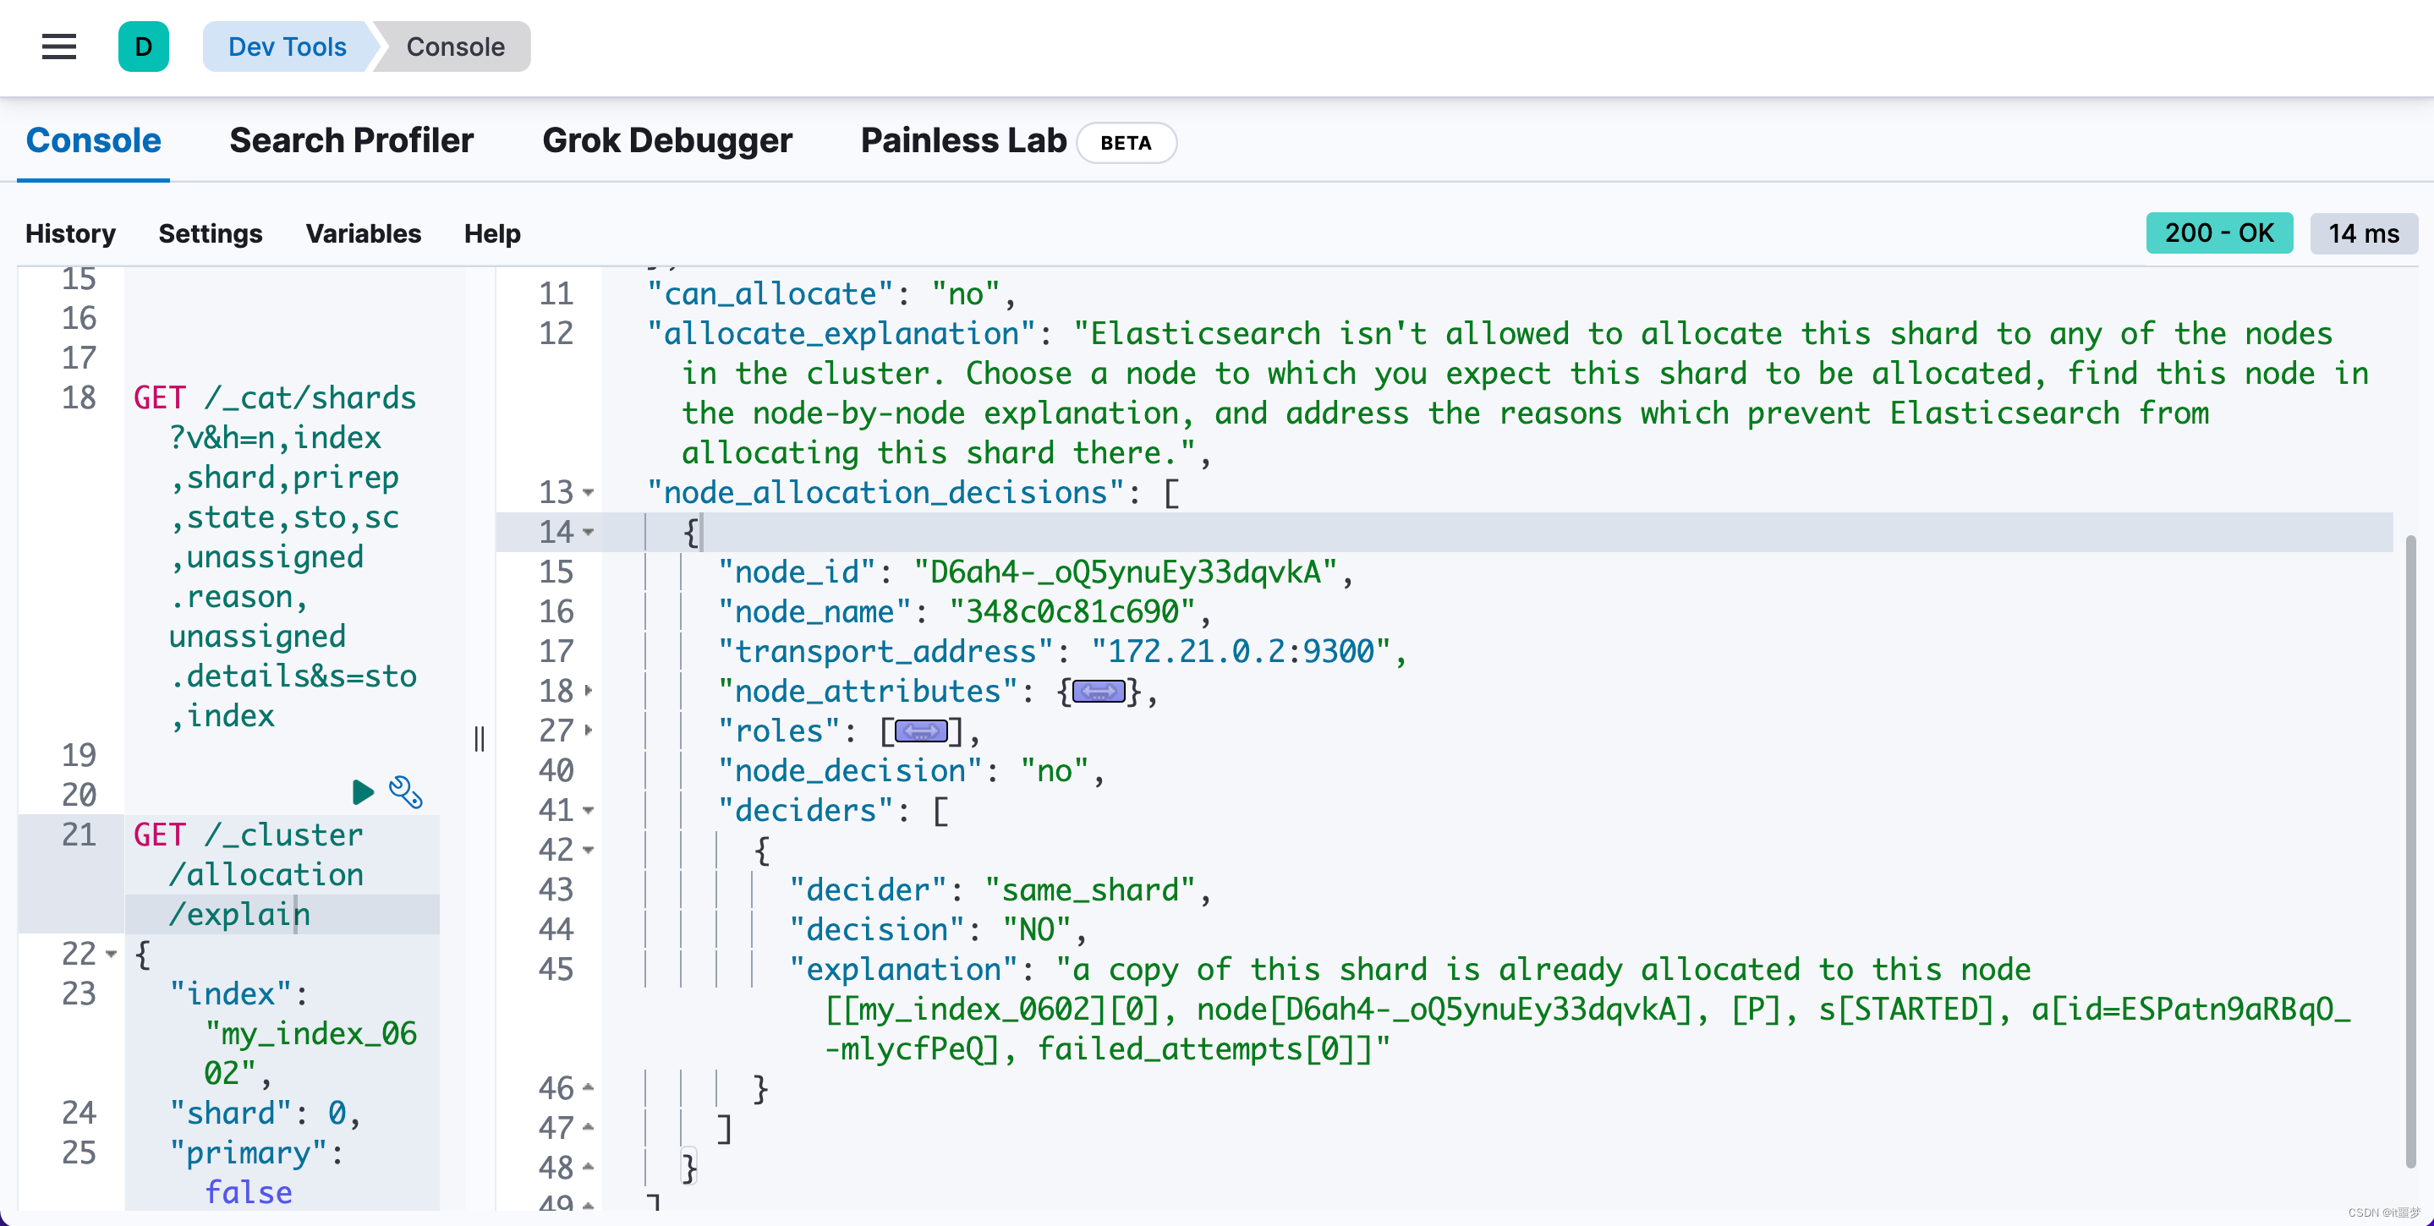This screenshot has height=1226, width=2434.
Task: Click the output pane vertical scrollbar
Action: (x=2410, y=850)
